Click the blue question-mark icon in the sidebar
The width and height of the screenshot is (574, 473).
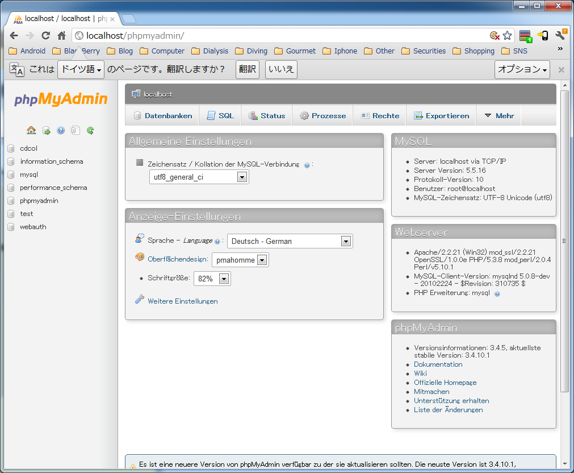point(61,130)
